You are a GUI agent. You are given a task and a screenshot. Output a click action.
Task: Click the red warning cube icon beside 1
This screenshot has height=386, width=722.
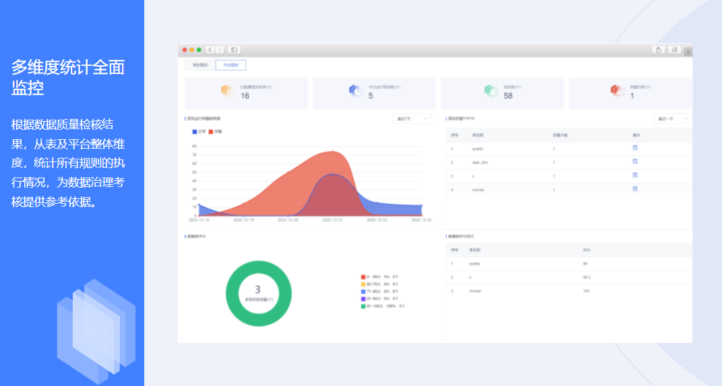tap(617, 91)
